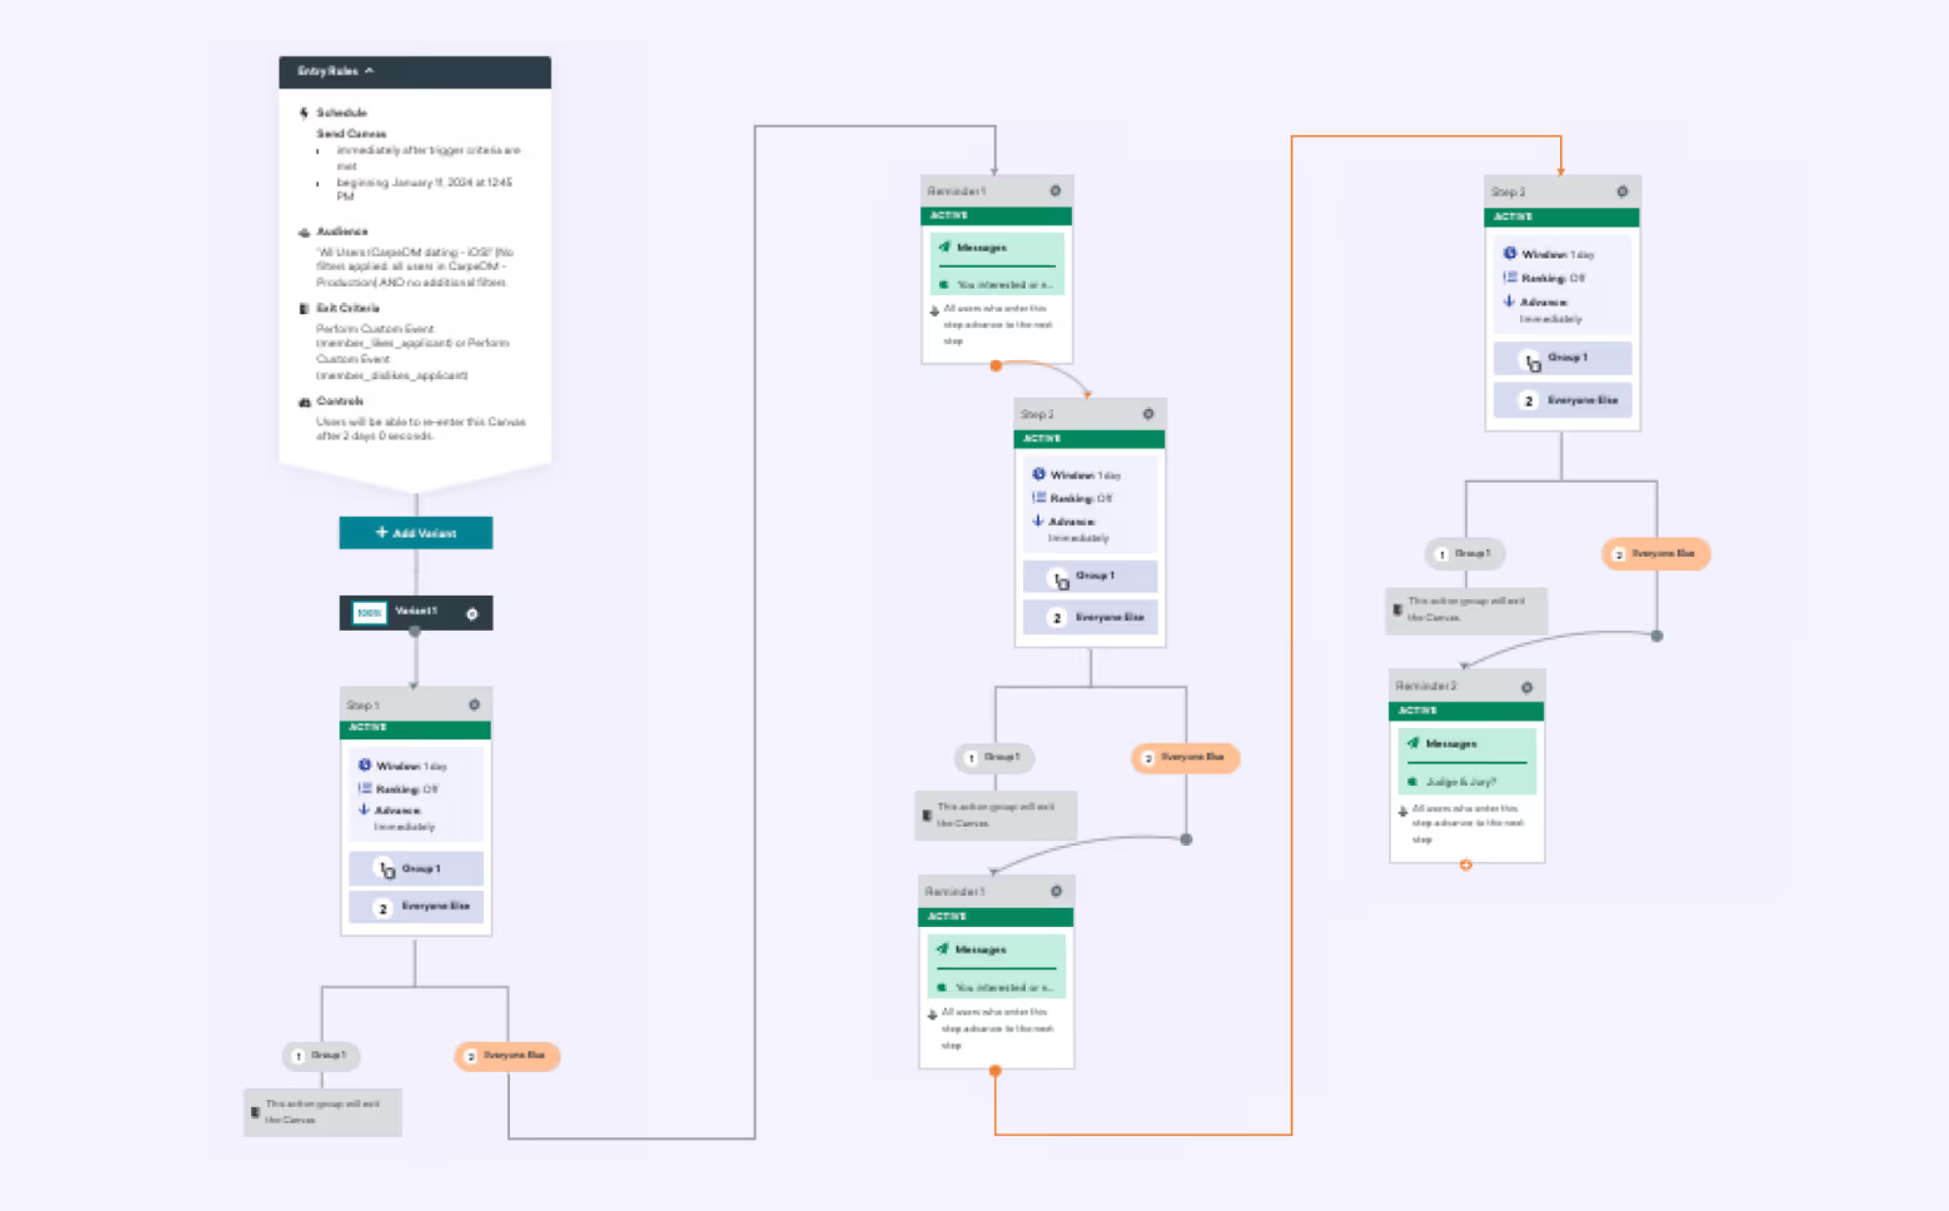Click the gray Group 1 pill under Step 1
This screenshot has width=1949, height=1211.
pyautogui.click(x=322, y=1055)
